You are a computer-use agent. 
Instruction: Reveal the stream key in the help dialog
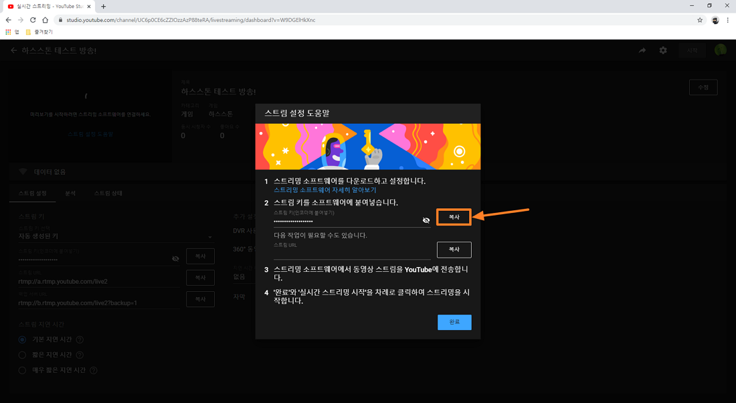[x=426, y=220]
